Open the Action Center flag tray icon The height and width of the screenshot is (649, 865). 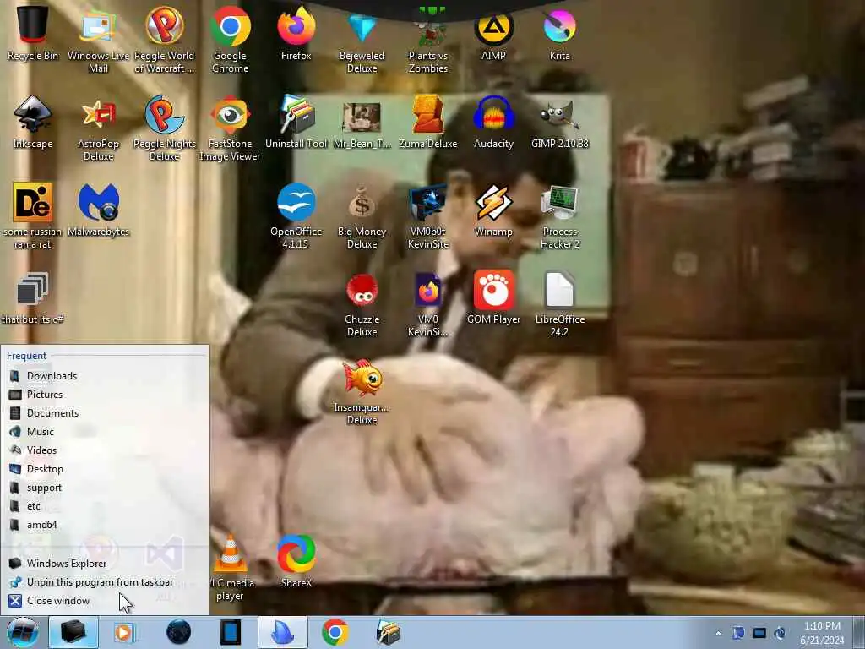pyautogui.click(x=738, y=633)
